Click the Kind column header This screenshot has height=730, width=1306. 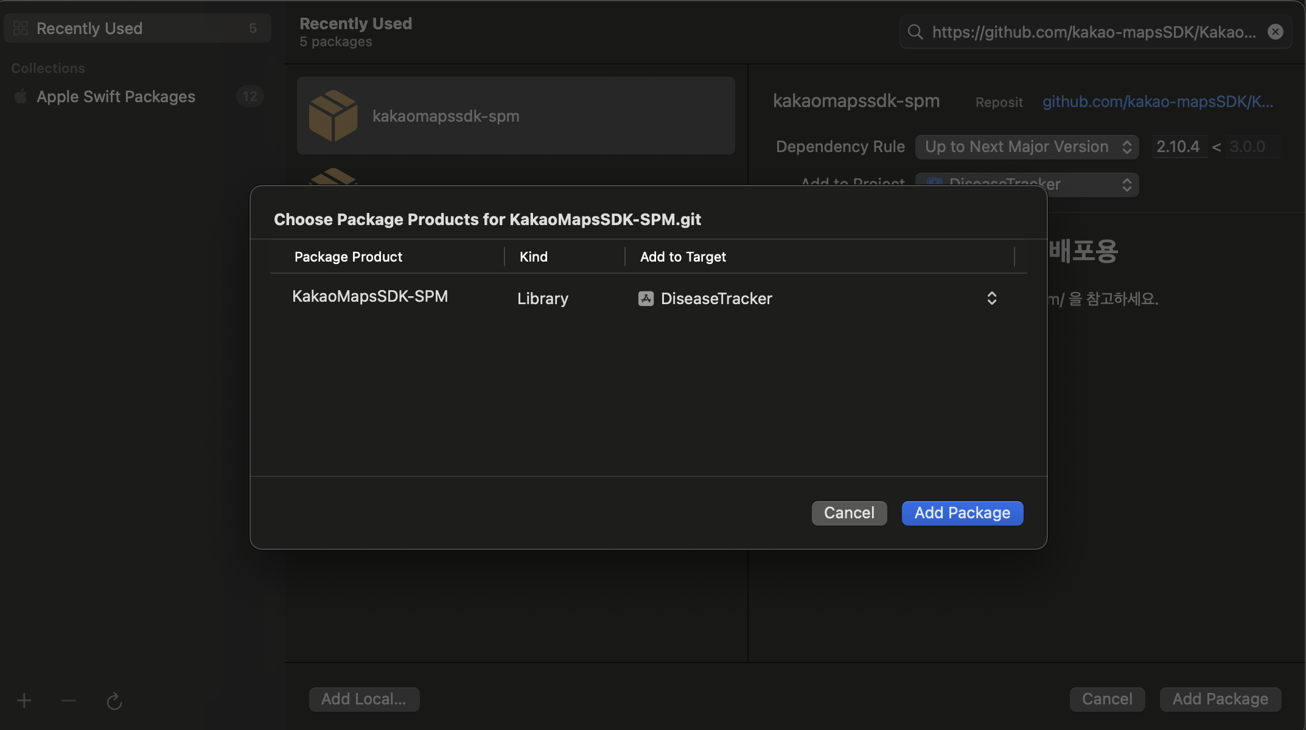(534, 257)
